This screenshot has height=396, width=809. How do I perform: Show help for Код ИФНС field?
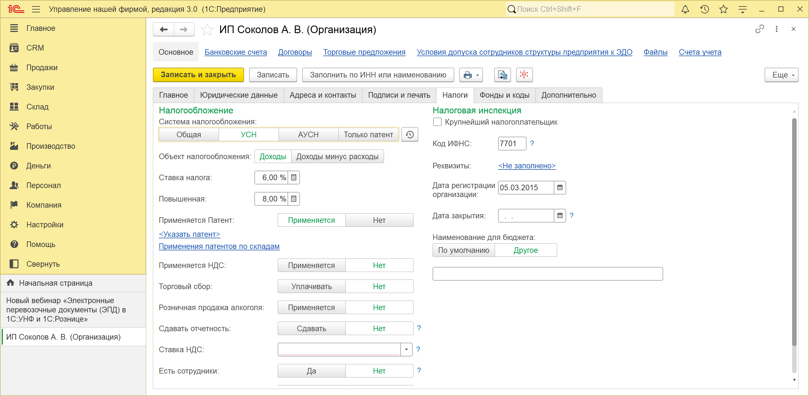point(532,144)
